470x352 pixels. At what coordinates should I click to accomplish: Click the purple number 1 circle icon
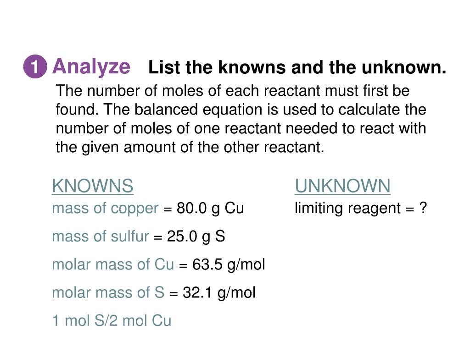[x=35, y=66]
